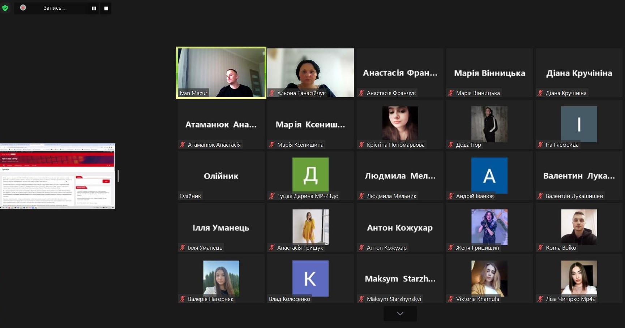This screenshot has height=328, width=625.
Task: Select the Антон Кожухар participant tile
Action: (400, 228)
